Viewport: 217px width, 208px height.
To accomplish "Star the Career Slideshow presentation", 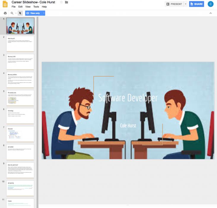I will pyautogui.click(x=61, y=2).
